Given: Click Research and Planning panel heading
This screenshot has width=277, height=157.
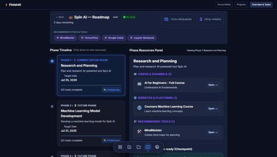Looking at the screenshot, I should click(x=155, y=61).
